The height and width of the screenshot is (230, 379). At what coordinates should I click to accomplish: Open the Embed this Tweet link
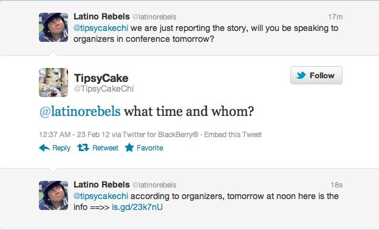click(233, 135)
